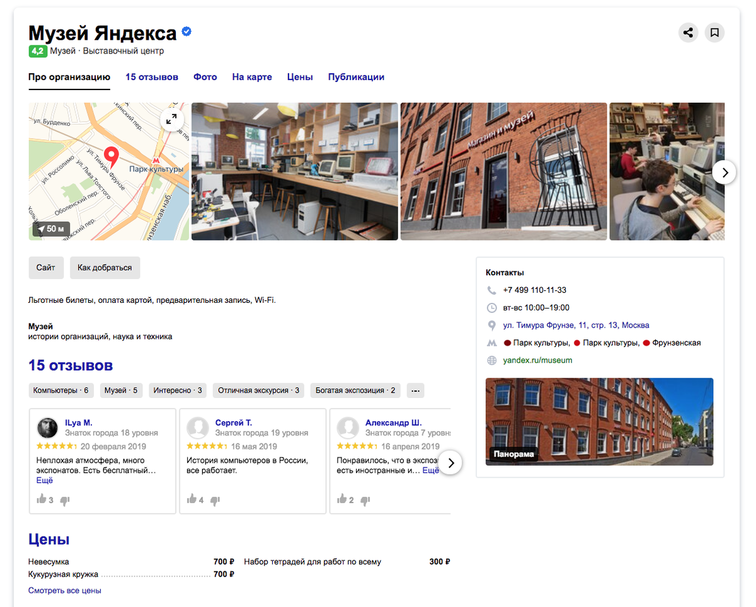Open the 15 отзывов section heading
Image resolution: width=756 pixels, height=607 pixels.
(71, 365)
